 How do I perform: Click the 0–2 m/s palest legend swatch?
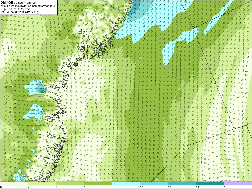pos(14,183)
